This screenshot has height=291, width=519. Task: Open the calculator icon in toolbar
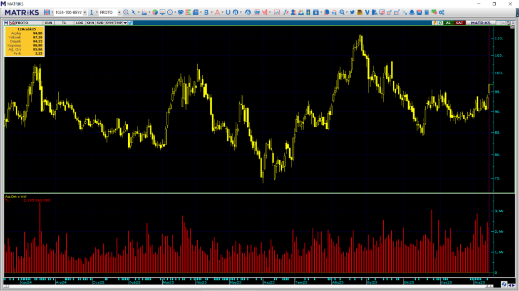pyautogui.click(x=427, y=12)
